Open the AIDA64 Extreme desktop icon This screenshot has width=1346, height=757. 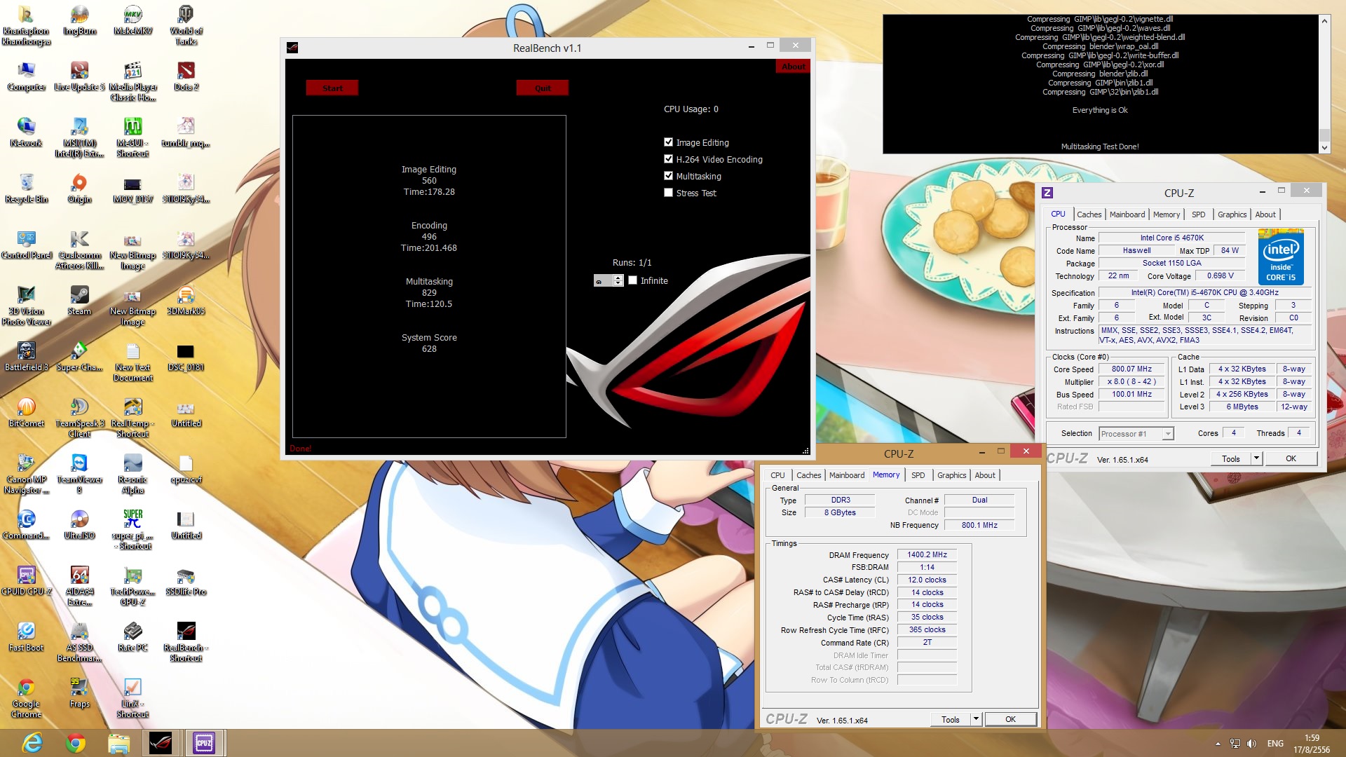pyautogui.click(x=79, y=576)
